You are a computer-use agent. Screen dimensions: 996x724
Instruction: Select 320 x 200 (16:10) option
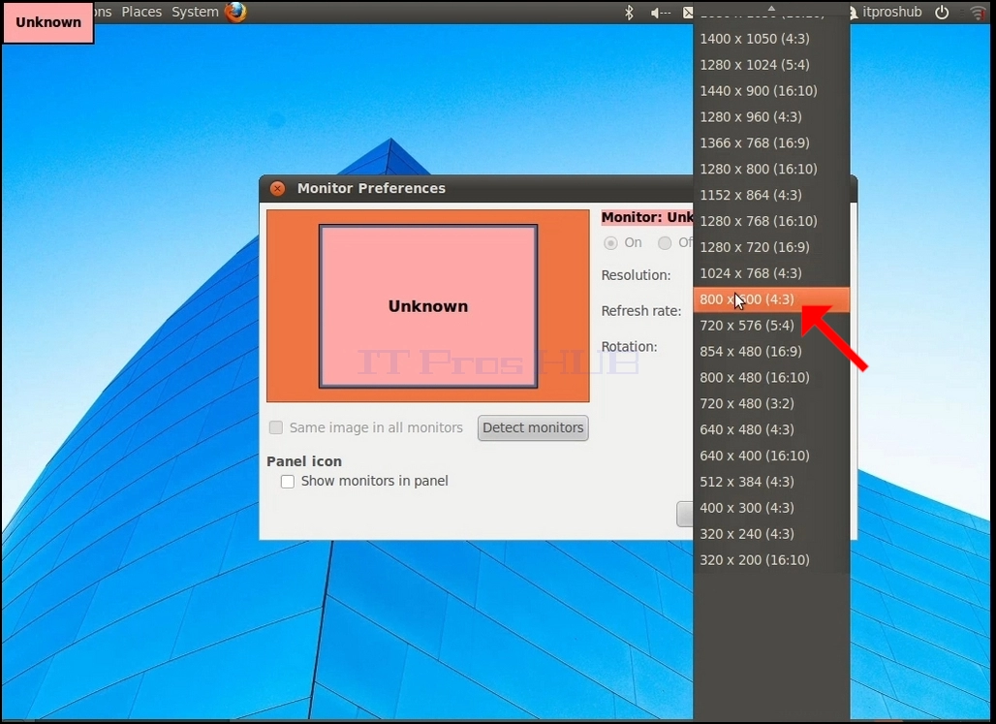(x=771, y=560)
